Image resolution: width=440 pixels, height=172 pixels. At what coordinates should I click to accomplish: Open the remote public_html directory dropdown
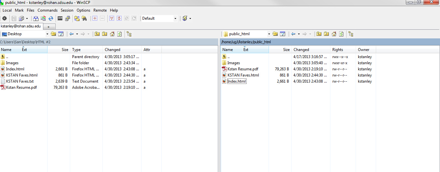tap(269, 34)
